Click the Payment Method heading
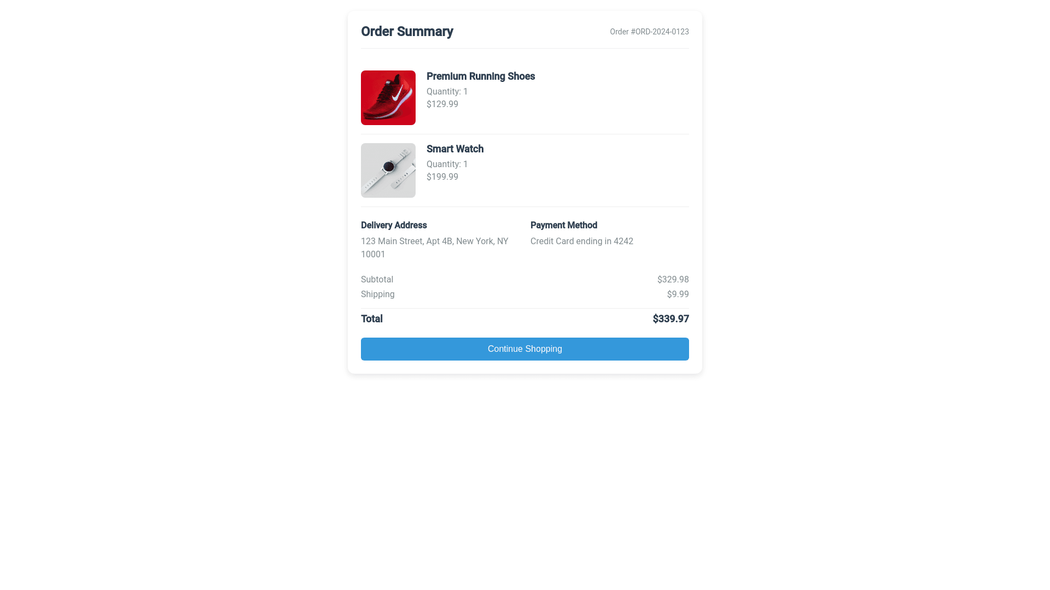The height and width of the screenshot is (590, 1050). tap(564, 225)
